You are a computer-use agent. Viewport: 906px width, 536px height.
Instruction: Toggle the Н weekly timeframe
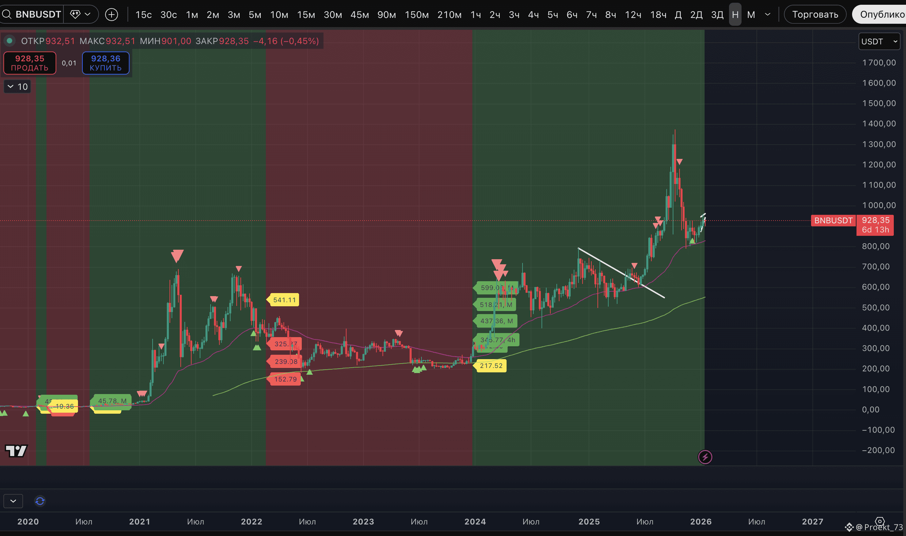(735, 15)
